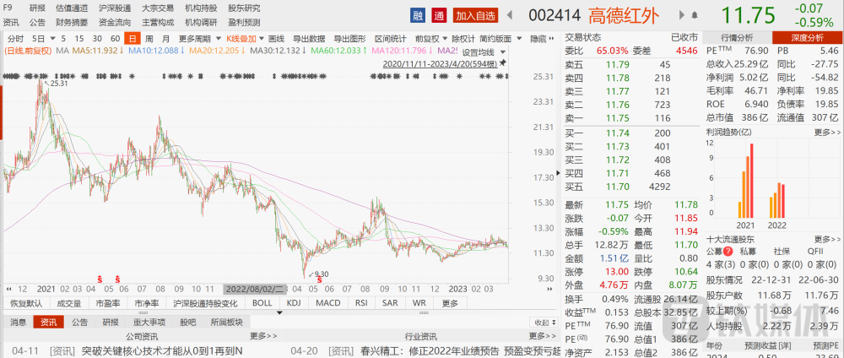This screenshot has height=358, width=844.
Task: Open the 前复权 dropdown
Action: tap(444, 39)
